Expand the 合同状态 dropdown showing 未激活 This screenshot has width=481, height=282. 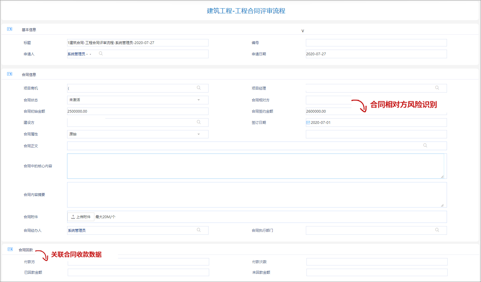[x=138, y=100]
